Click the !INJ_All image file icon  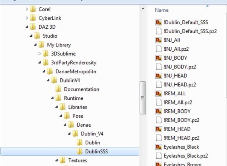point(159,40)
